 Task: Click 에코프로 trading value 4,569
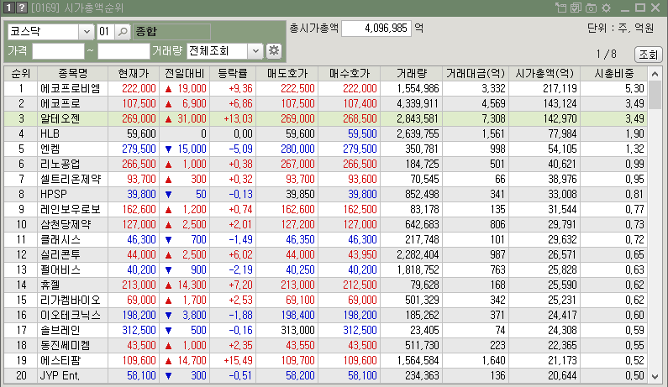[494, 104]
